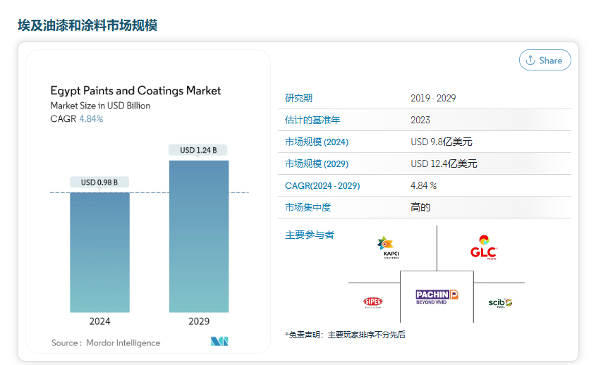Click the USD 12.4亿美元 value
Image resolution: width=608 pixels, height=365 pixels.
tap(444, 164)
